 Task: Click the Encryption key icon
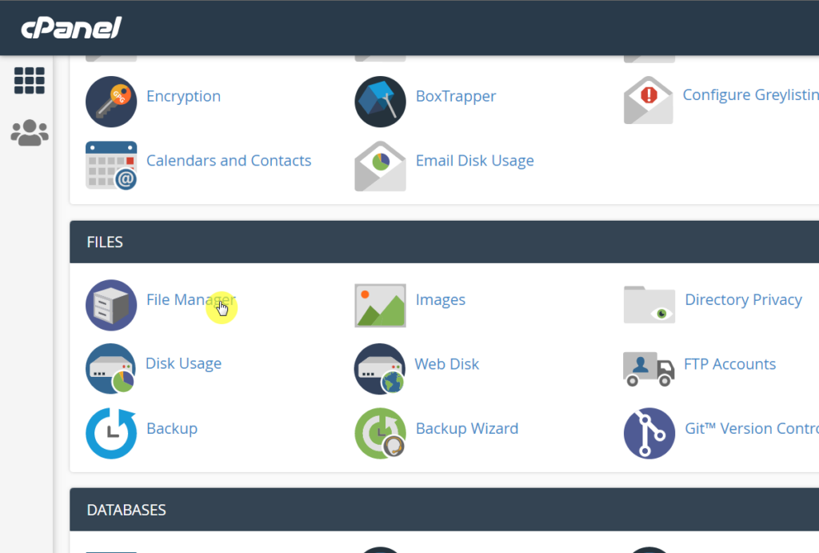pos(111,102)
